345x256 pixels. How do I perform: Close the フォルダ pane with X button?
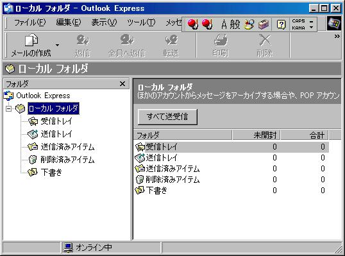122,83
